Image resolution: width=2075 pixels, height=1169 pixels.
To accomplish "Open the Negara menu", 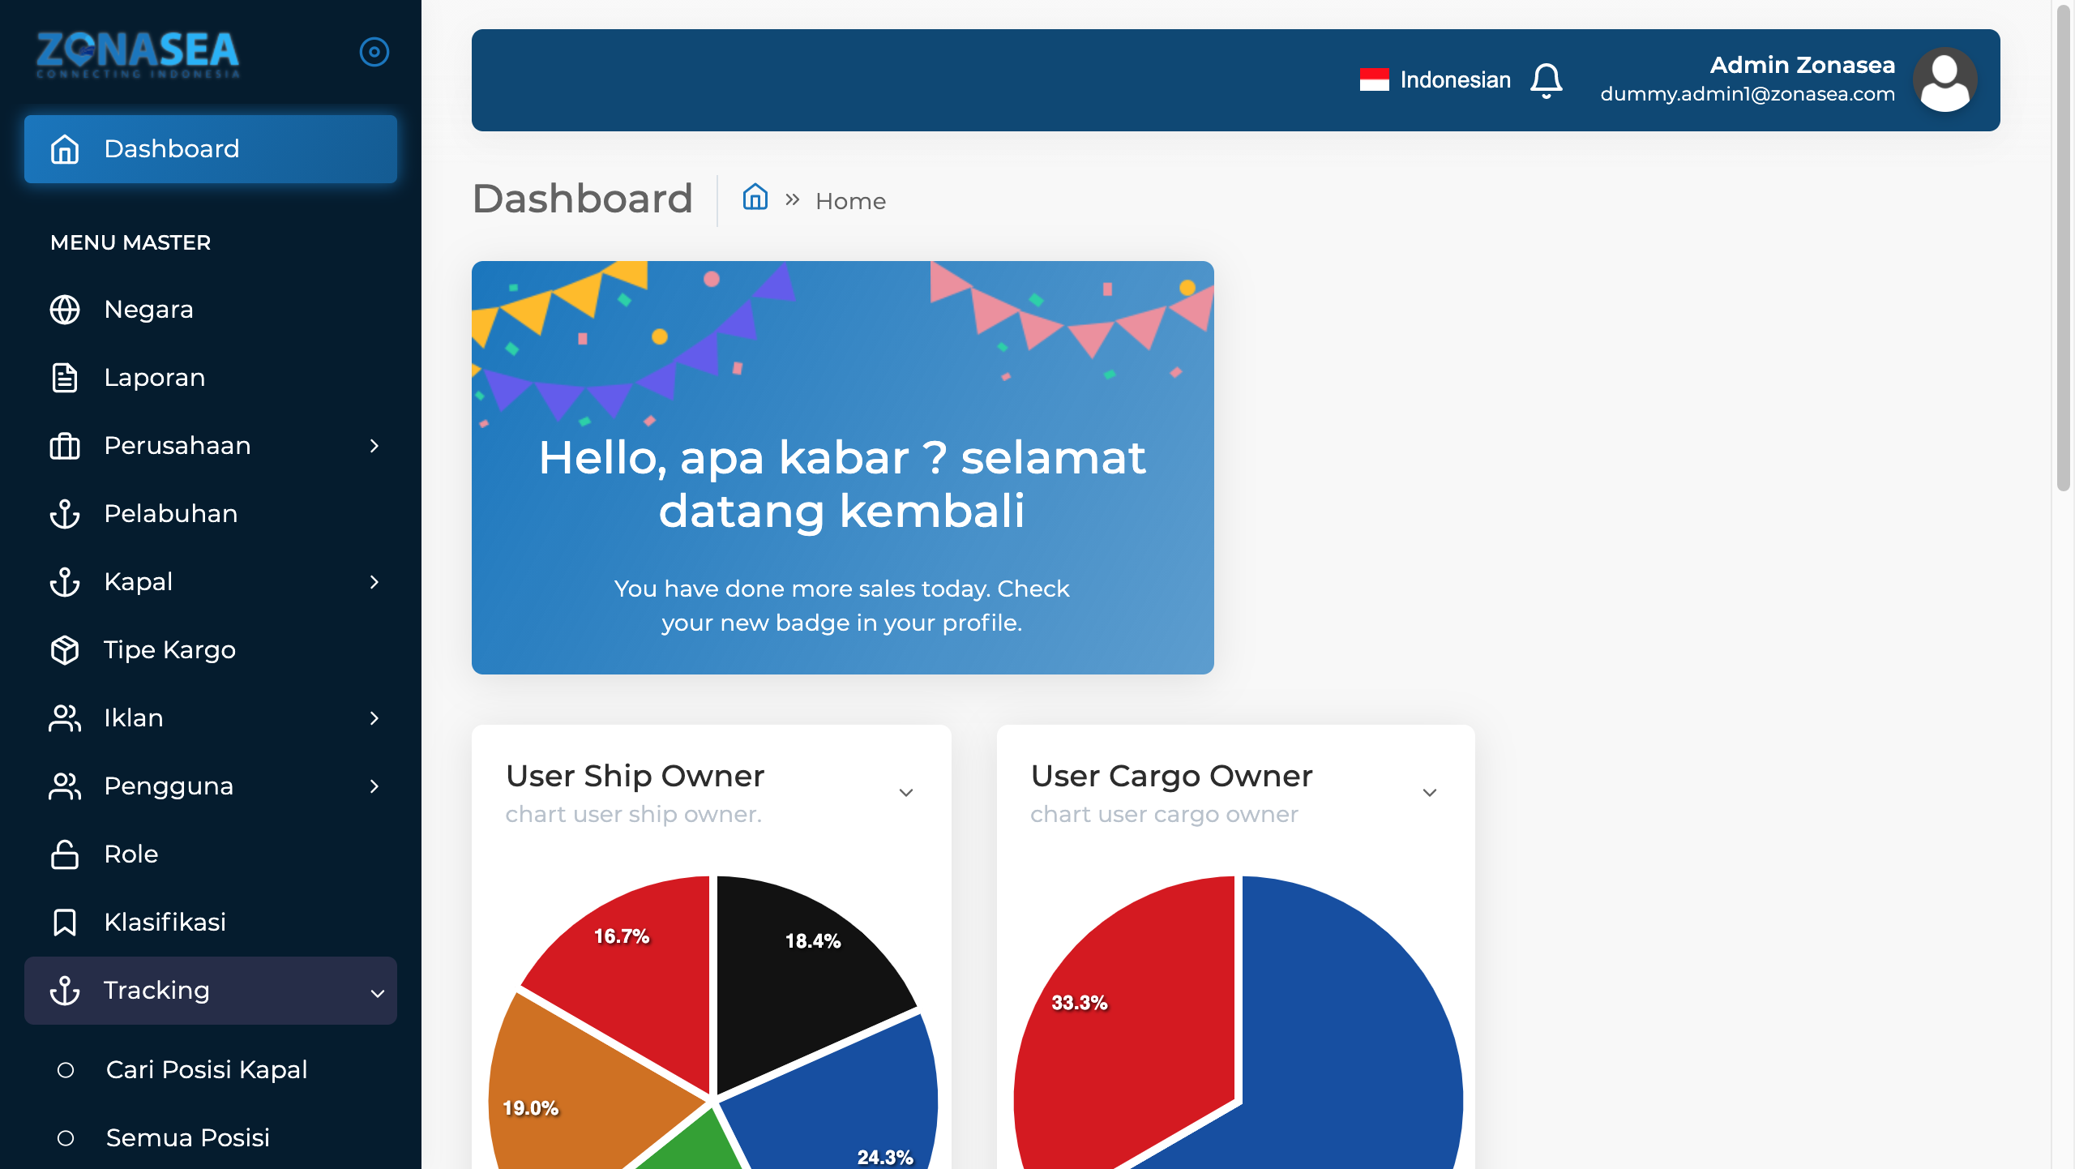I will pos(211,310).
